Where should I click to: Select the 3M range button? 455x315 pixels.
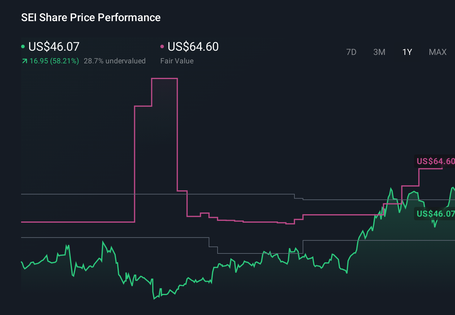click(x=379, y=52)
